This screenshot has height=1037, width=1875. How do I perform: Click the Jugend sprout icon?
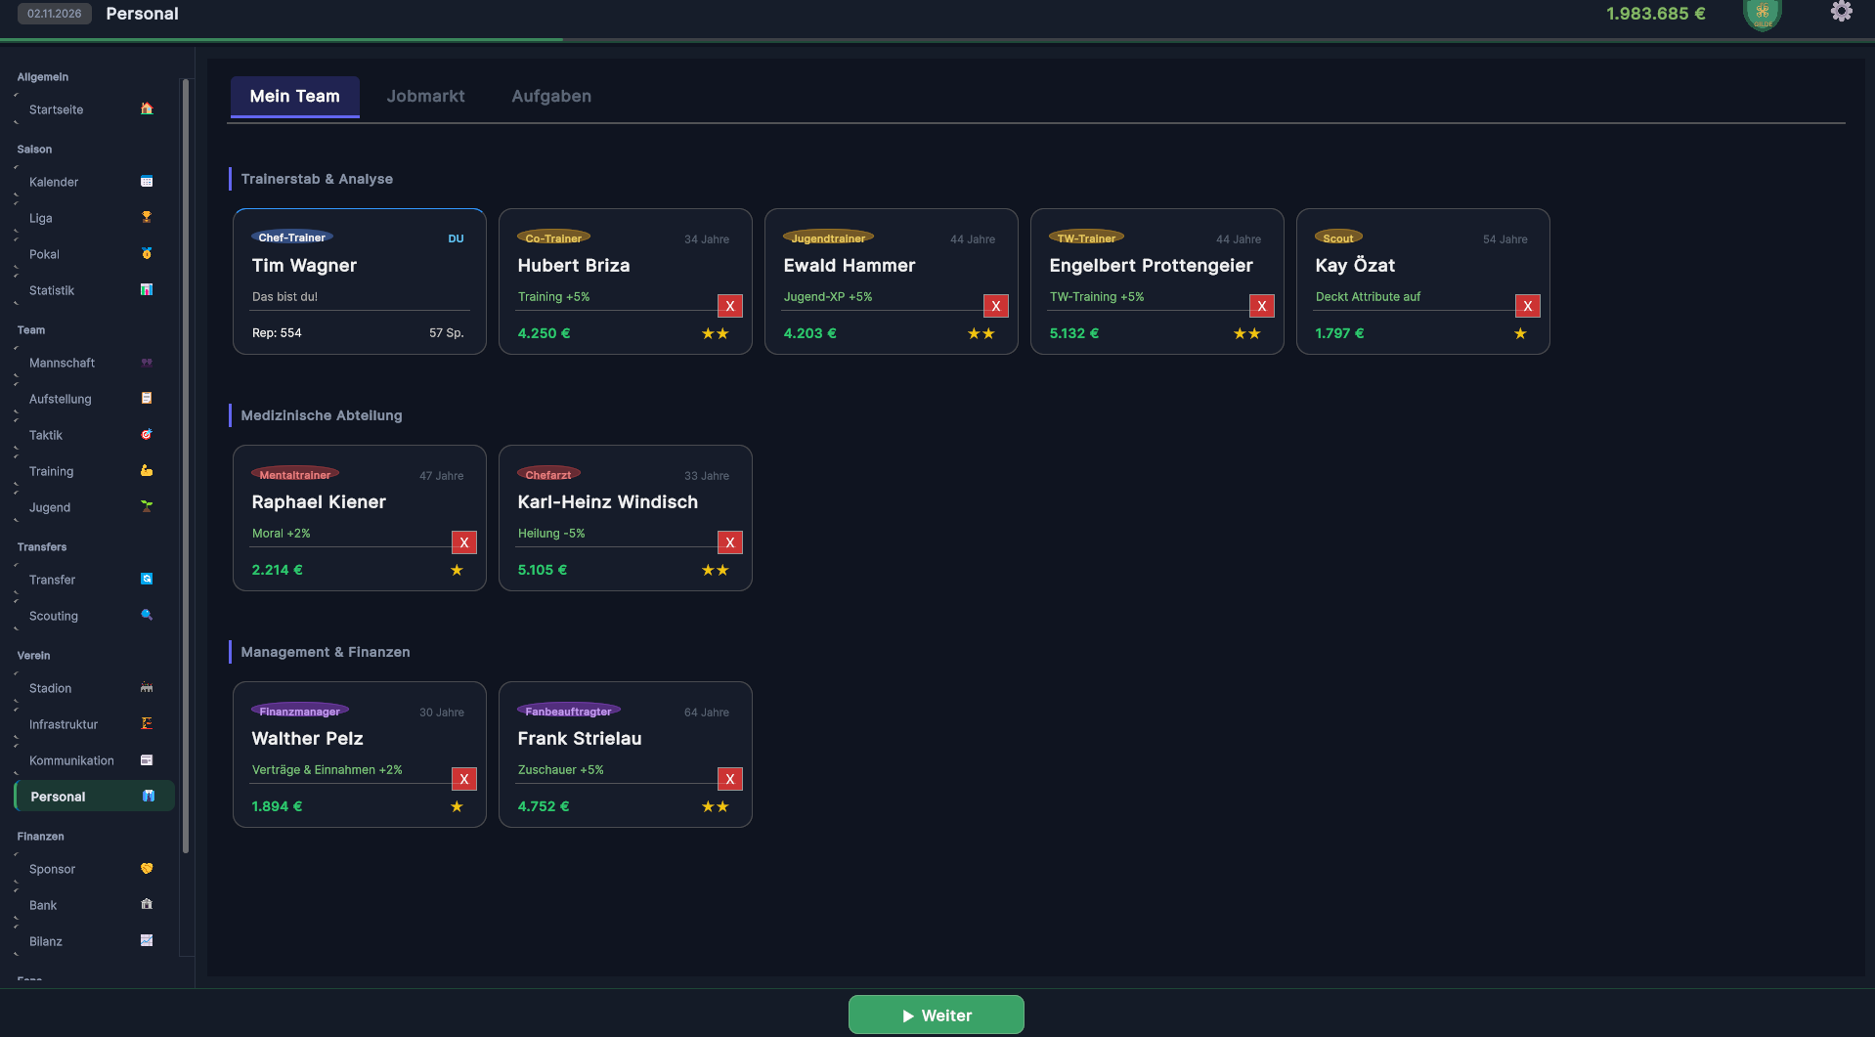click(147, 506)
